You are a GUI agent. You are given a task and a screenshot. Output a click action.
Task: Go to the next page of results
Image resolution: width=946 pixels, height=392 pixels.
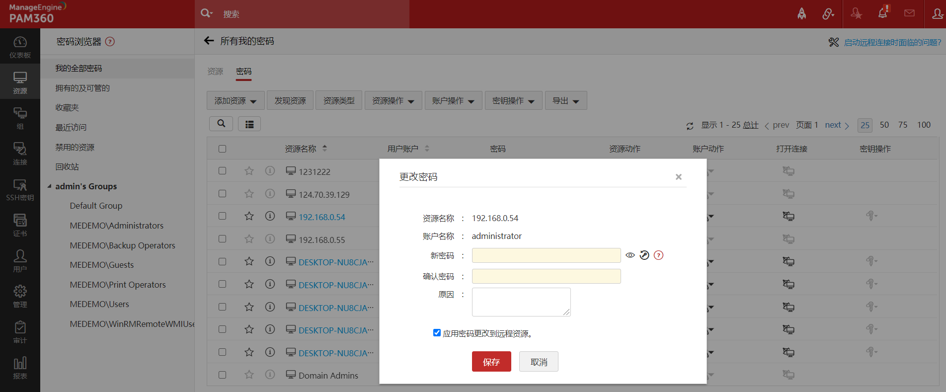[x=837, y=125]
